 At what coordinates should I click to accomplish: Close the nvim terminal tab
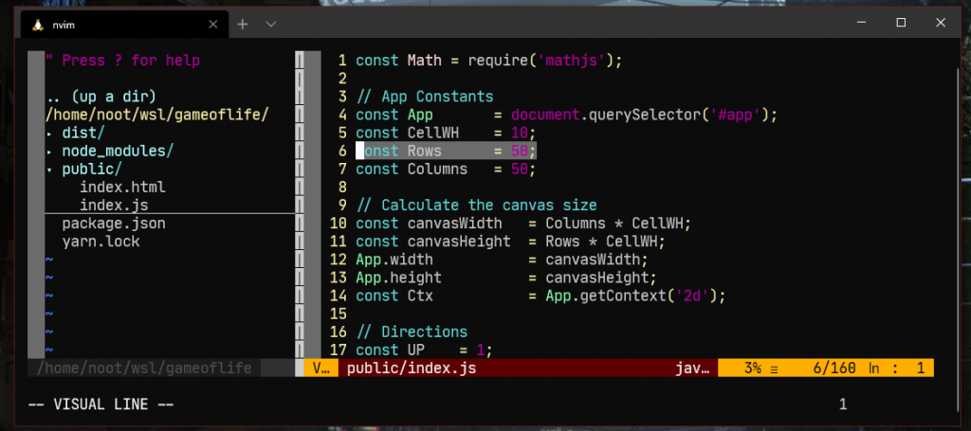tap(213, 25)
